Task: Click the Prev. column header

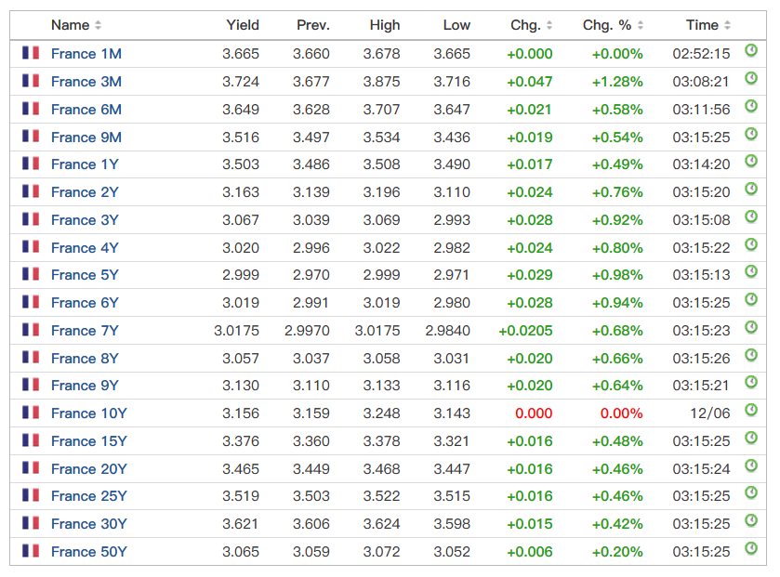Action: point(313,25)
